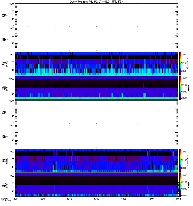The width and height of the screenshot is (193, 206).
Task: Click the 10 tick of thc fbk scm1 panel
Action: [13, 191]
